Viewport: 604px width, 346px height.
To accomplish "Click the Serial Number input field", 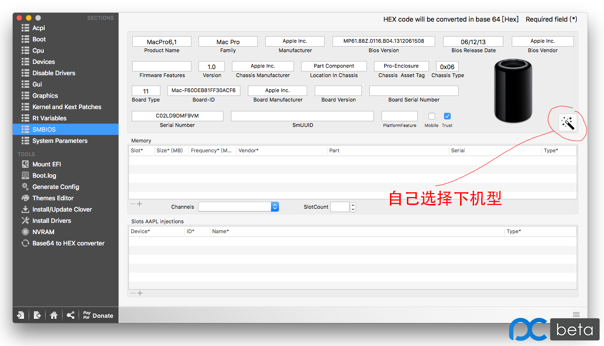I will [177, 116].
